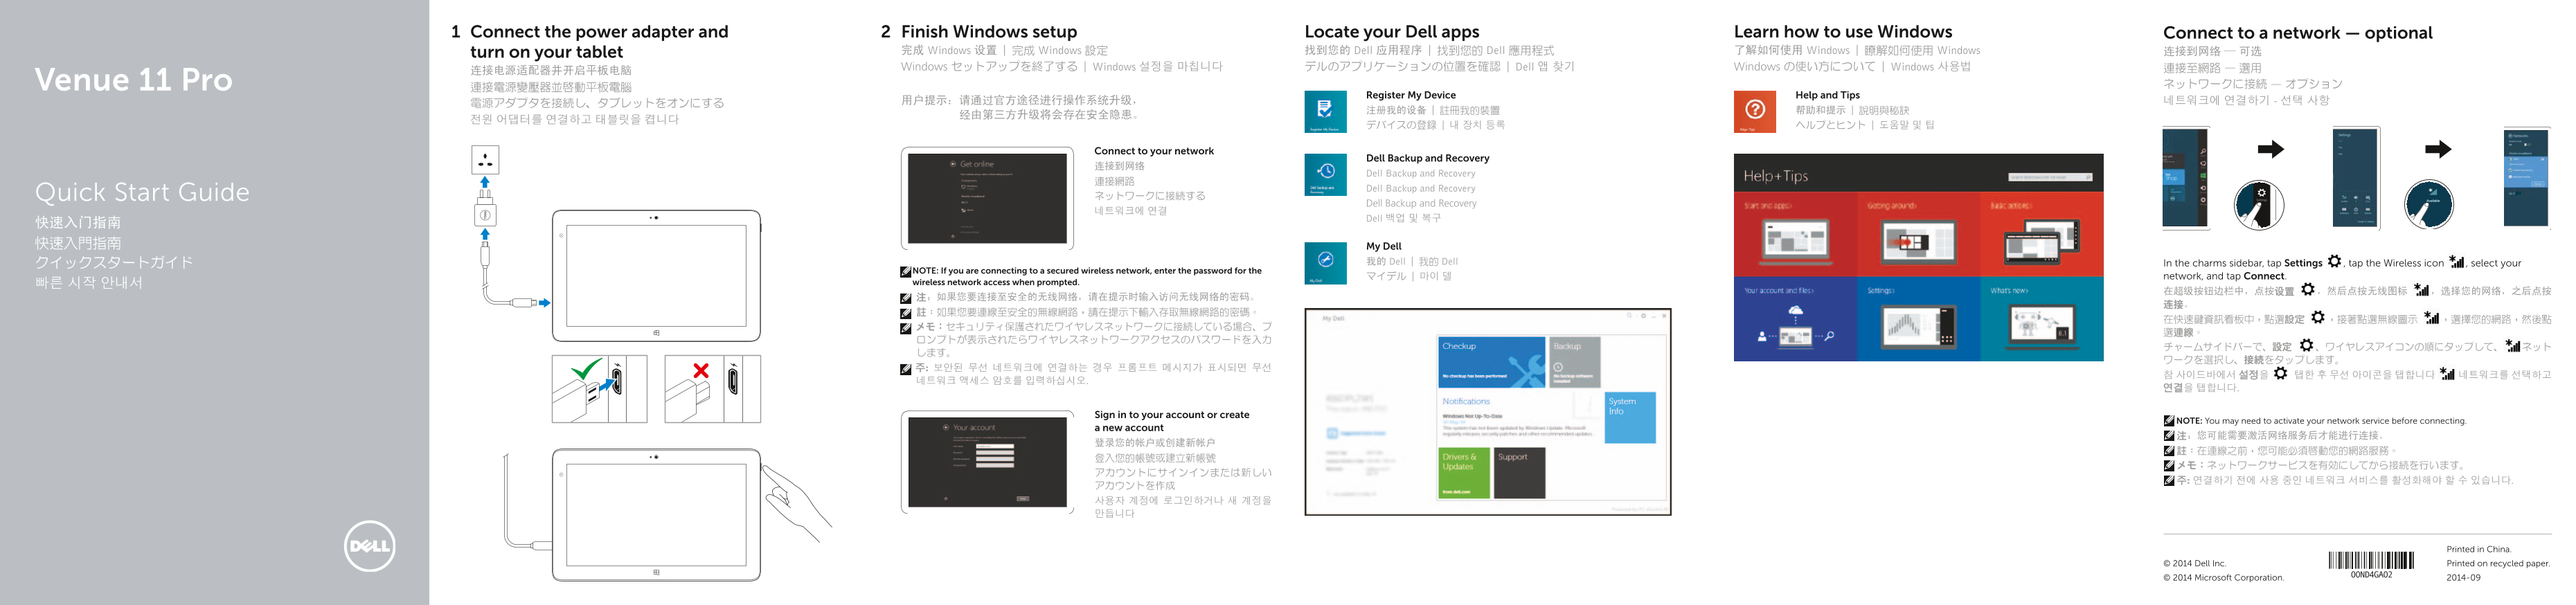The height and width of the screenshot is (605, 2576).
Task: Click the green checkmark connector illustration
Action: tap(599, 389)
